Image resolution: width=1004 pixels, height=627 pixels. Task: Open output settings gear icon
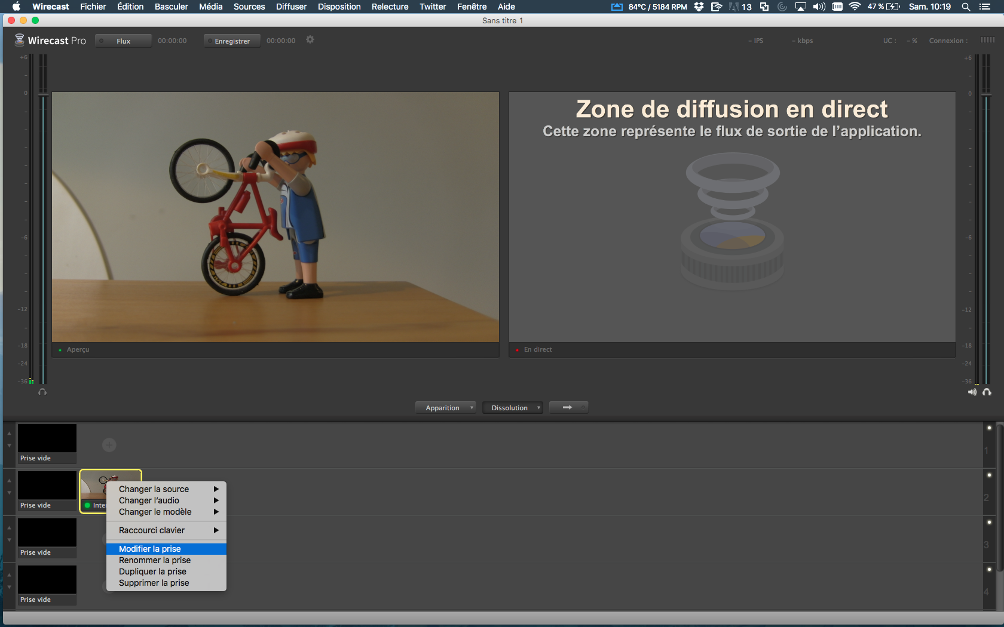(310, 40)
